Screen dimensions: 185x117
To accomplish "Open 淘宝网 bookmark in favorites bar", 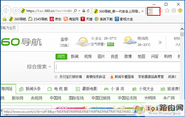I will [71, 19].
